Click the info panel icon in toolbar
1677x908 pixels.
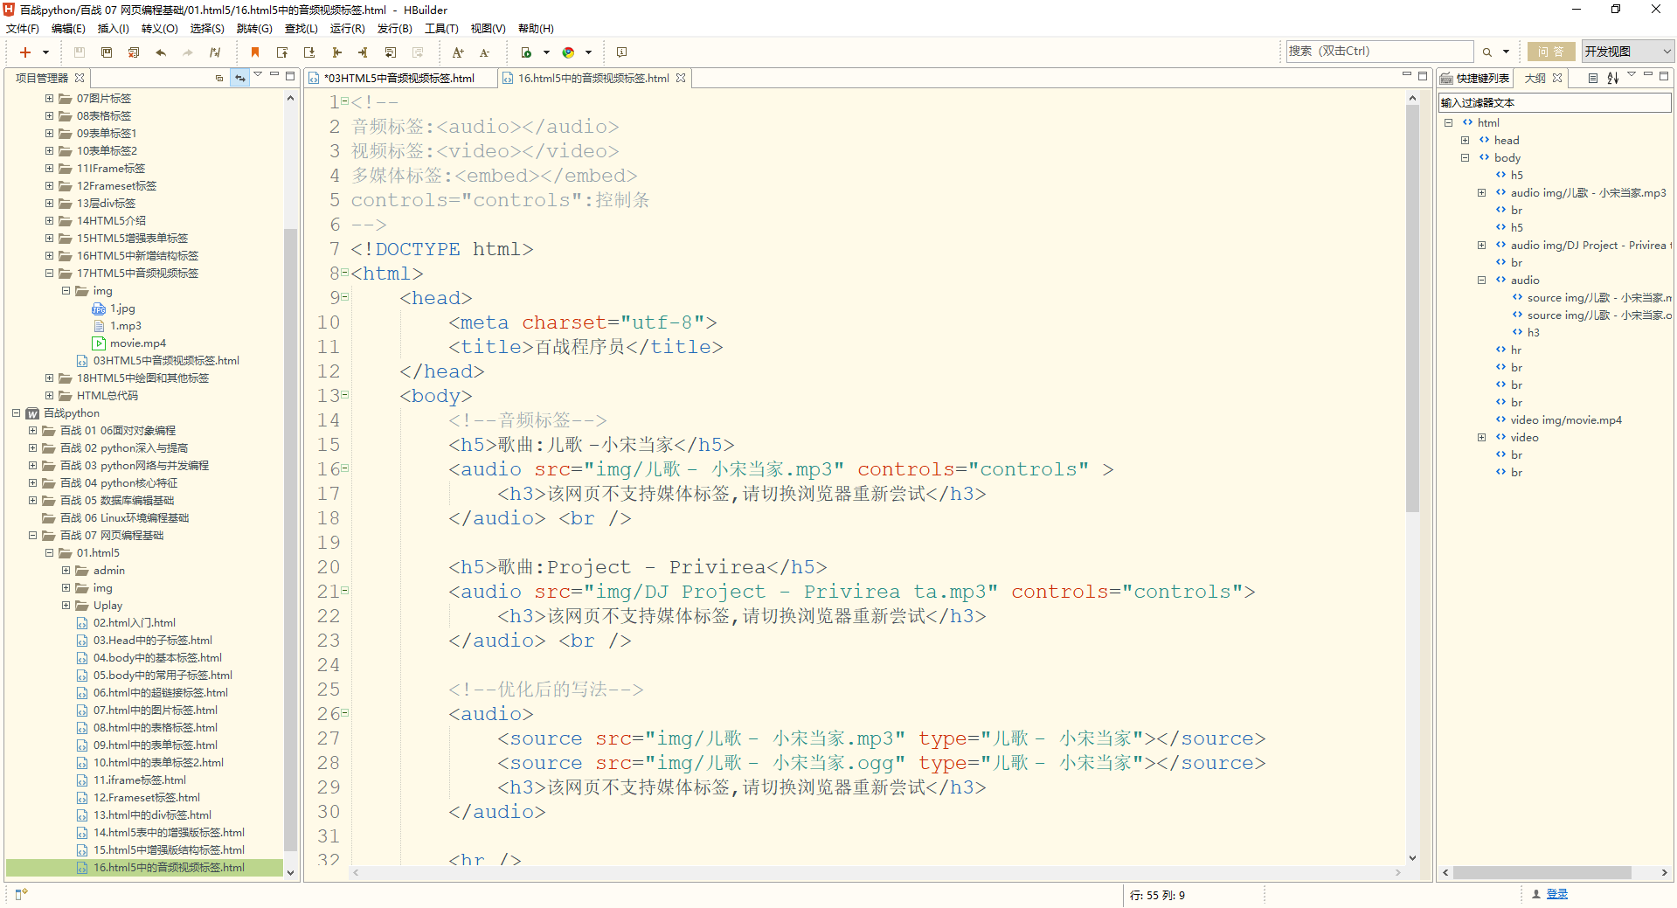[621, 52]
